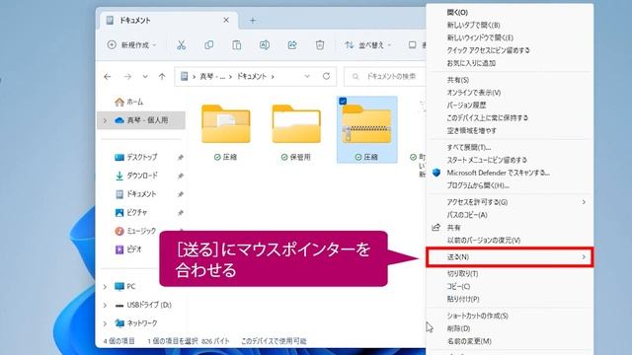Open the 新規作成 new item button
This screenshot has height=355, width=632.
coord(131,45)
